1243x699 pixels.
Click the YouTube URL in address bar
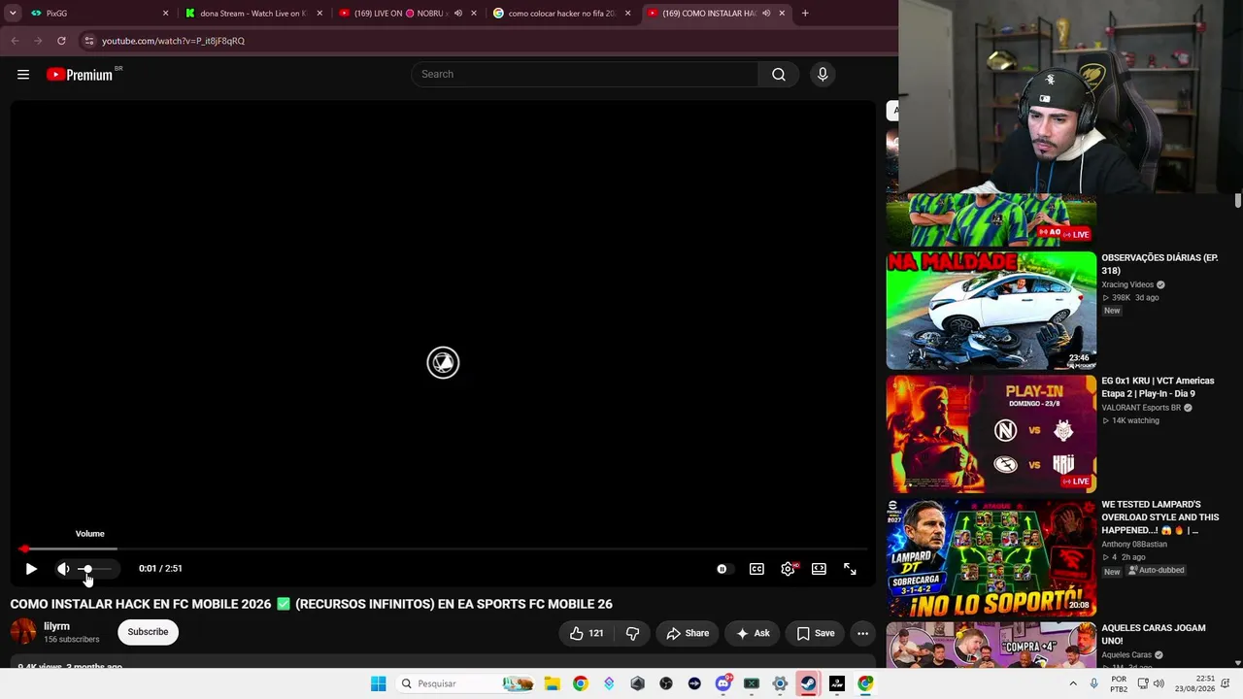173,41
